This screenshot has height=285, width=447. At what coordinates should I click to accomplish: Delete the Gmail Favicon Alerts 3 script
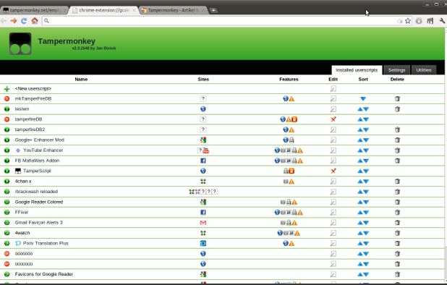397,223
